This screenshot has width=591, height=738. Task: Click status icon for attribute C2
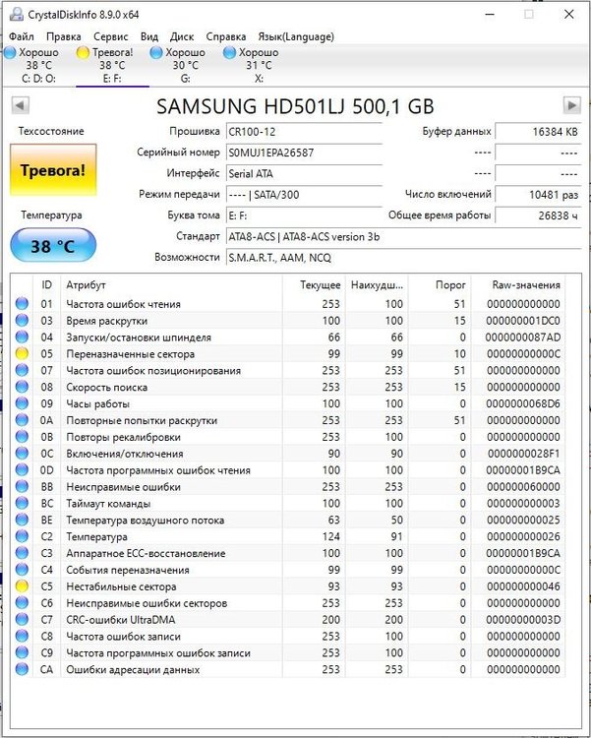[x=22, y=536]
